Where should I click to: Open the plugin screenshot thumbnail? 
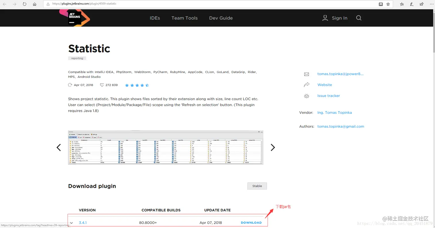166,147
